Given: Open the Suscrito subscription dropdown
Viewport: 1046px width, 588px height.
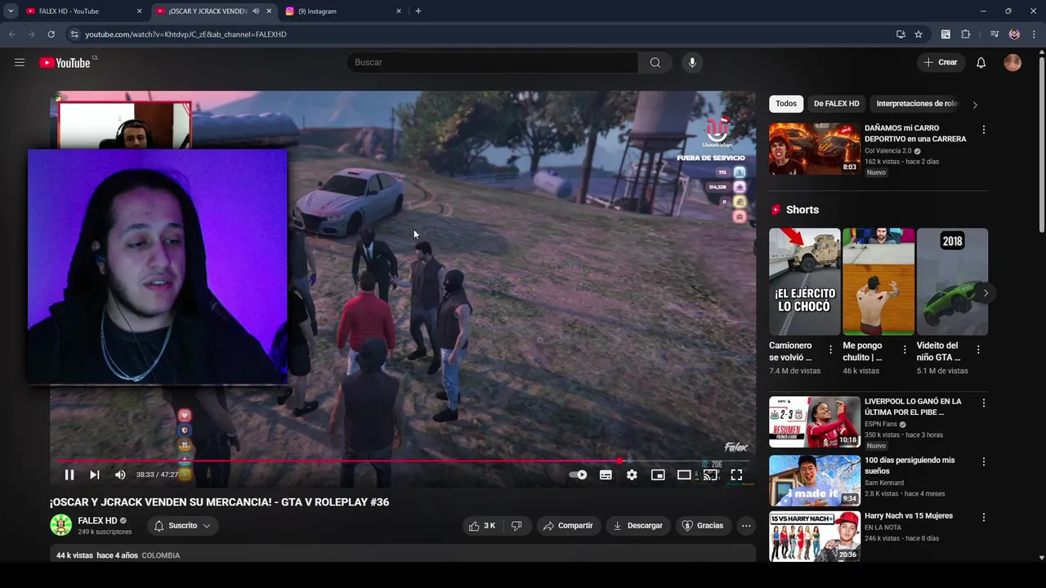Looking at the screenshot, I should coord(182,526).
